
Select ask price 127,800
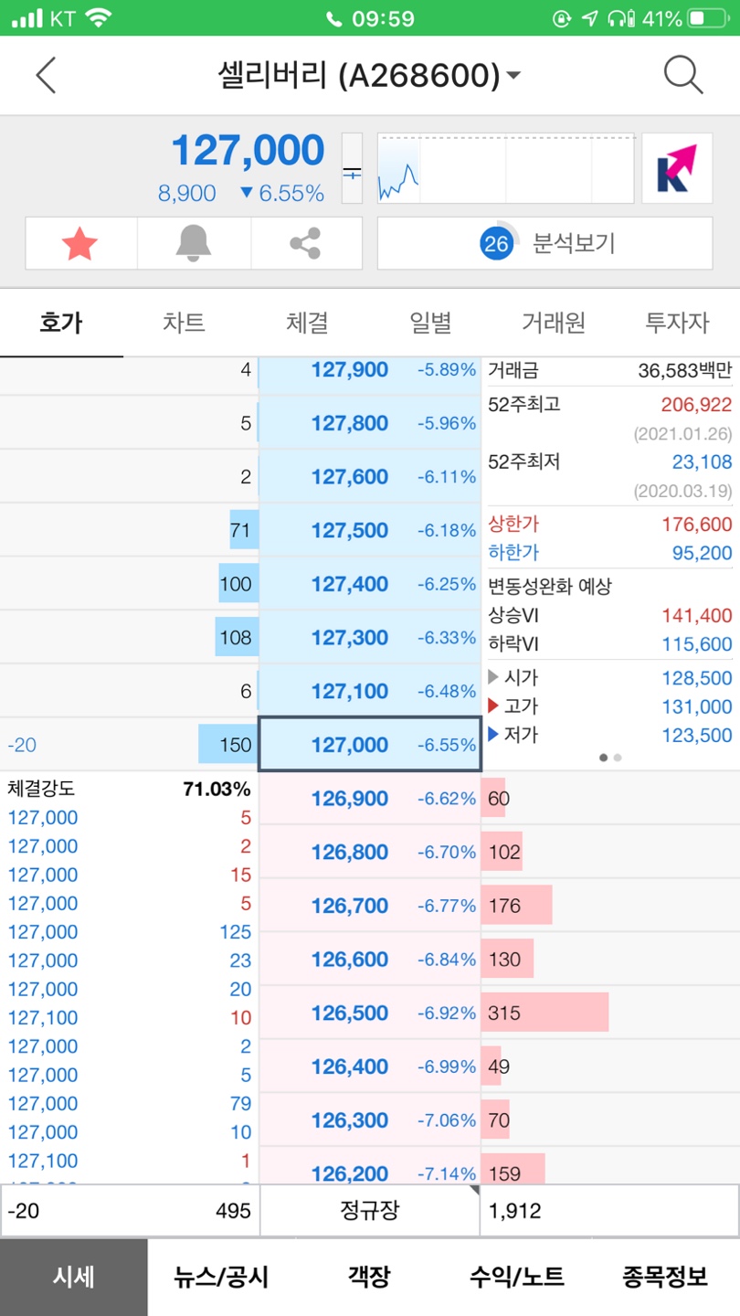(369, 423)
